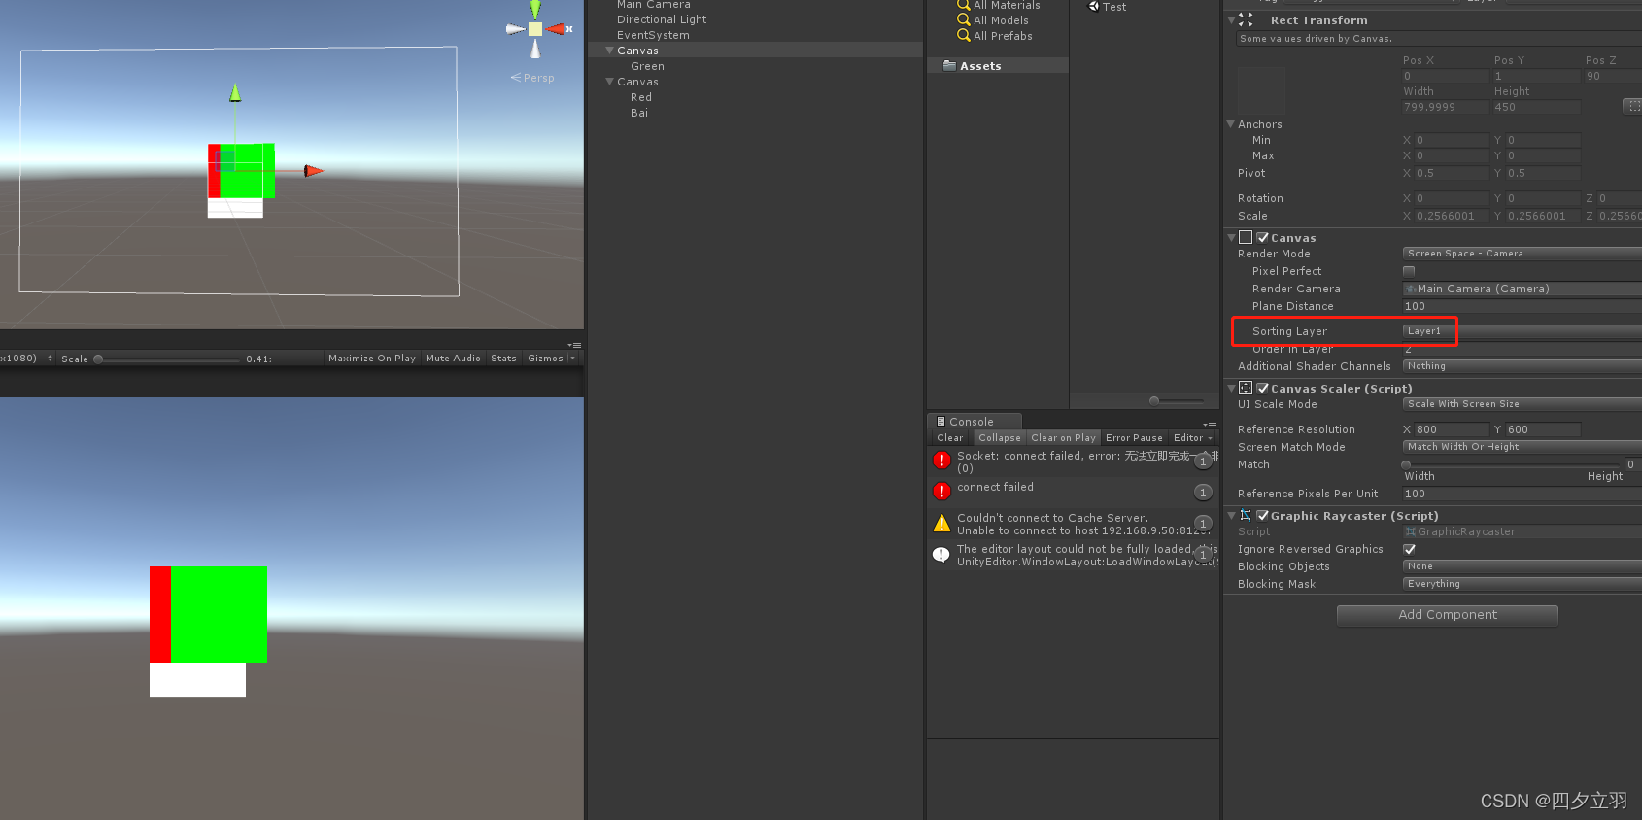Select Main Camera in Hierarchy
1642x820 pixels.
coord(654,5)
